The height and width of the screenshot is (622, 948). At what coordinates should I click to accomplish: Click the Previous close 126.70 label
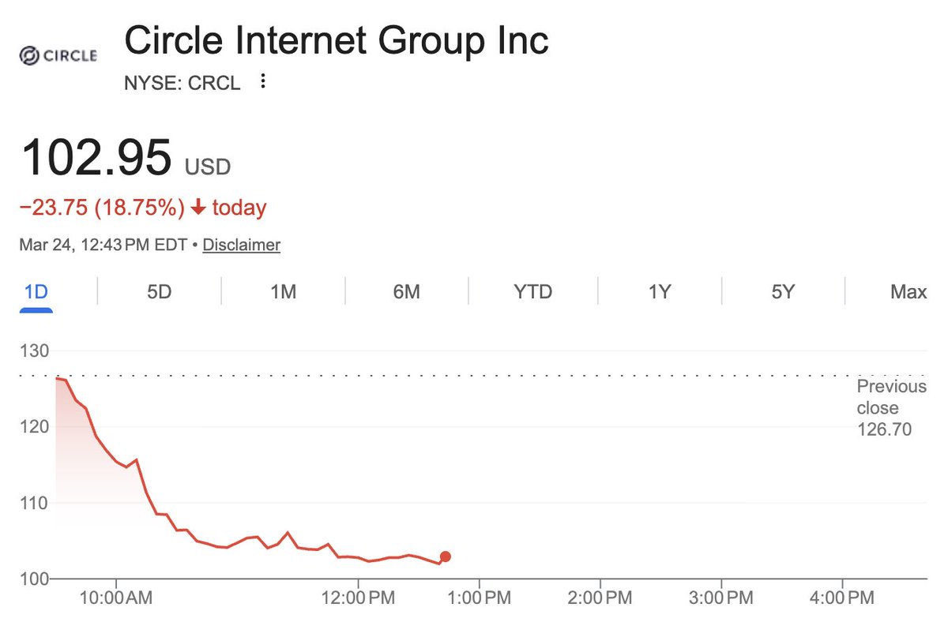pyautogui.click(x=891, y=408)
